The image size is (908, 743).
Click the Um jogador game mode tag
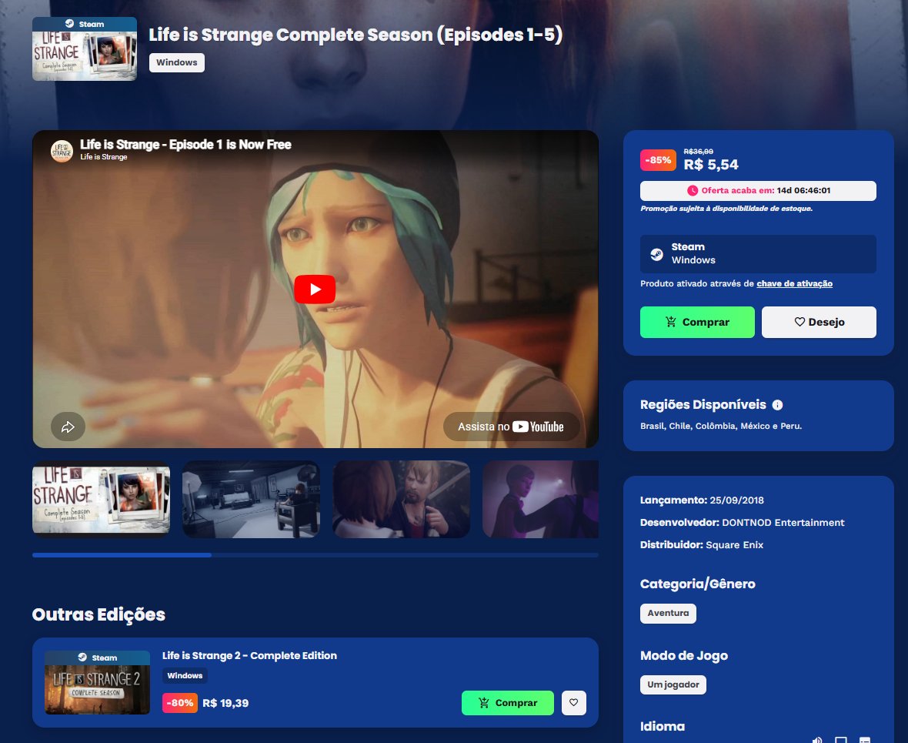pyautogui.click(x=673, y=684)
